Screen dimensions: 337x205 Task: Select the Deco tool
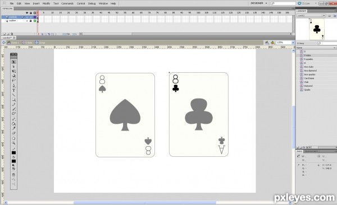13,114
